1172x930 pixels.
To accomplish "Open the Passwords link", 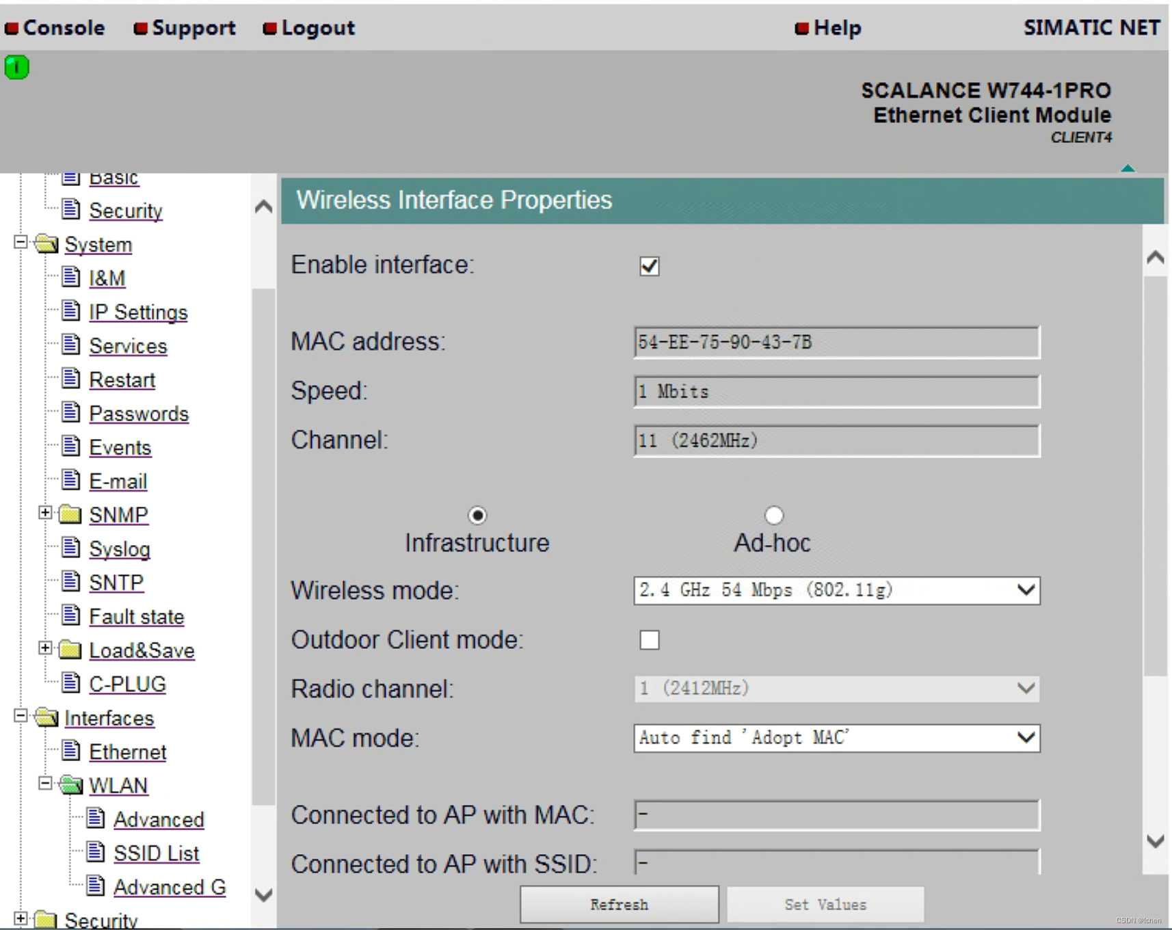I will pos(139,414).
